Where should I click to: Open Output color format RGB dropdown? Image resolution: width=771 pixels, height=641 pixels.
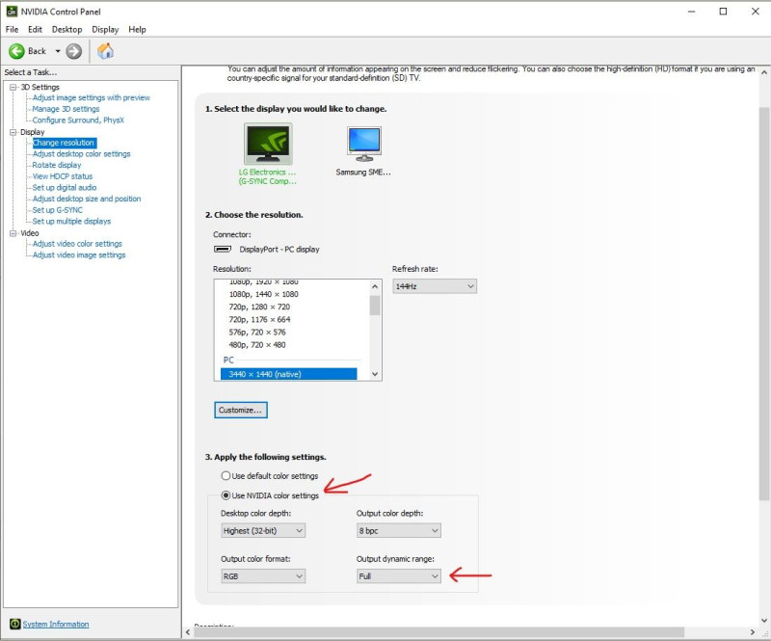pyautogui.click(x=263, y=576)
